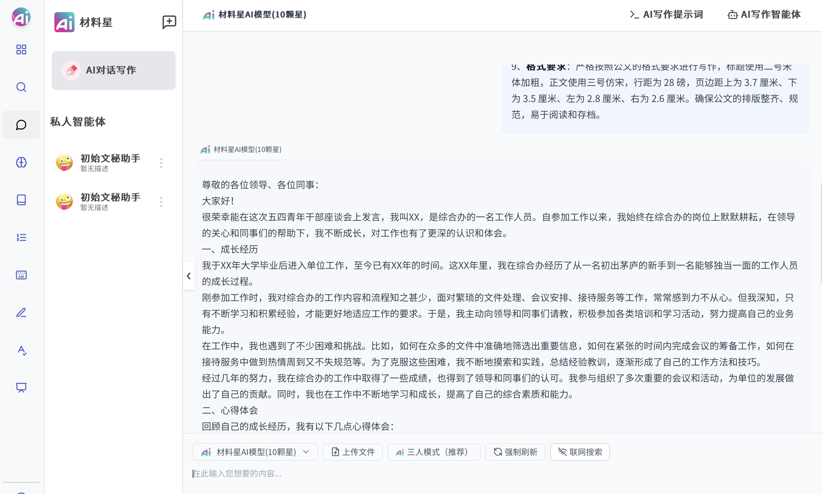Click the pencil edit icon in sidebar
The image size is (822, 494).
(x=21, y=313)
